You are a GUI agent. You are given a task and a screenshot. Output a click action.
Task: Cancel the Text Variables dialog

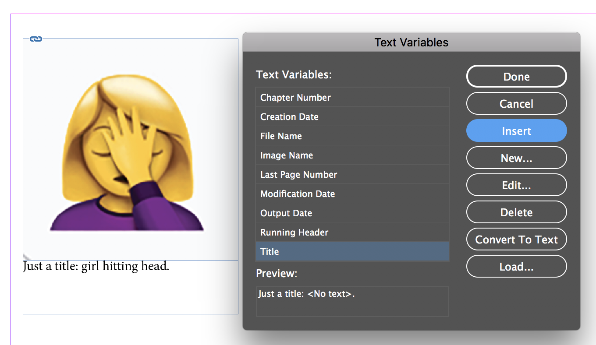[x=516, y=104]
